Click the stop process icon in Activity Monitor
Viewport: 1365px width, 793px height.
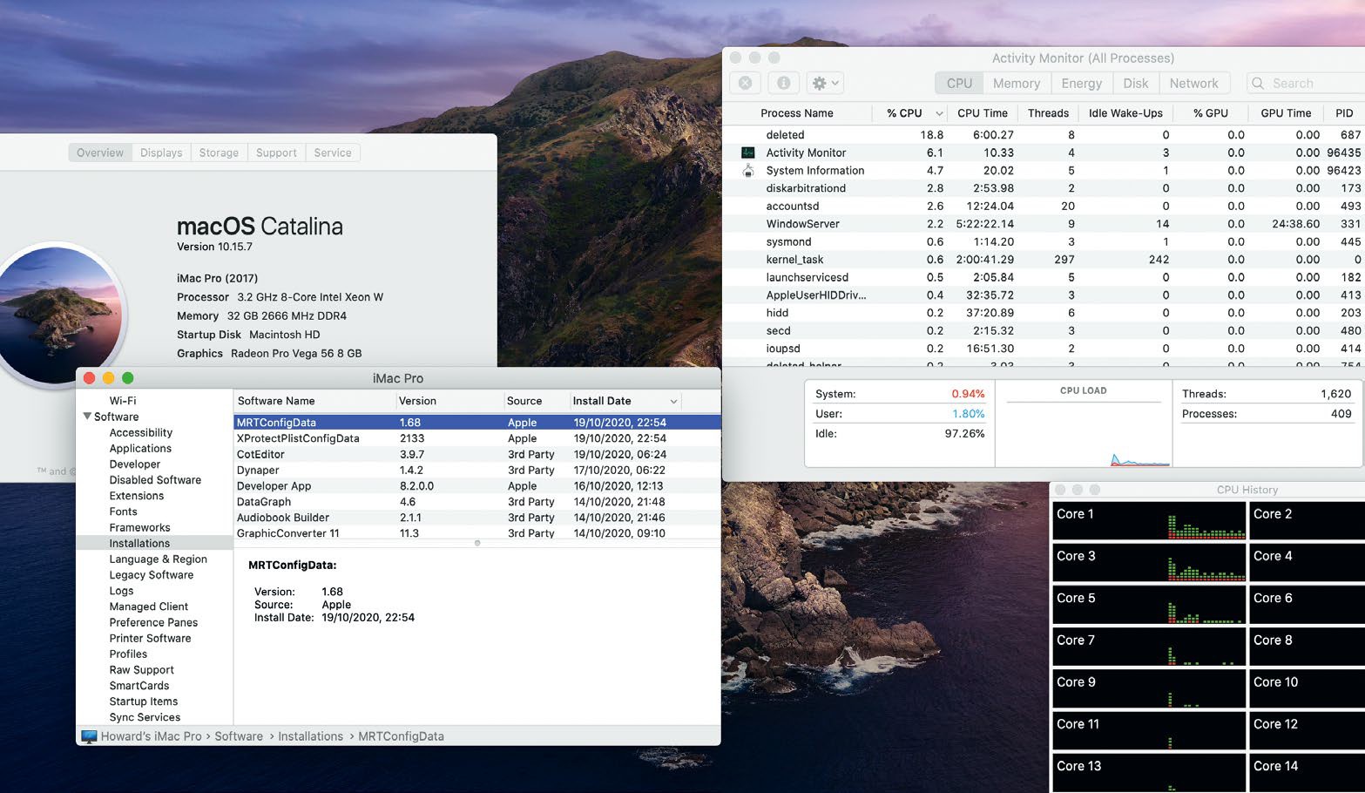click(x=745, y=83)
